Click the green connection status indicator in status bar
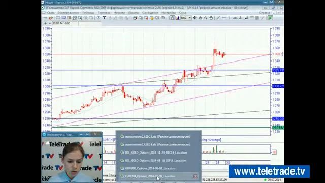This screenshot has width=325, height=183. click(x=265, y=180)
